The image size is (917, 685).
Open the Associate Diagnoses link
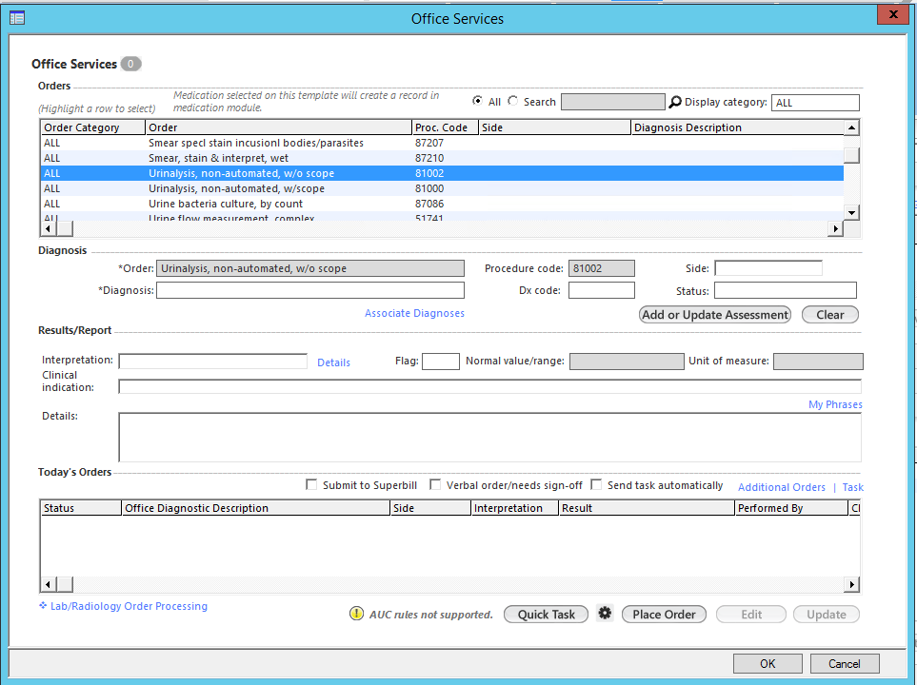(x=414, y=313)
